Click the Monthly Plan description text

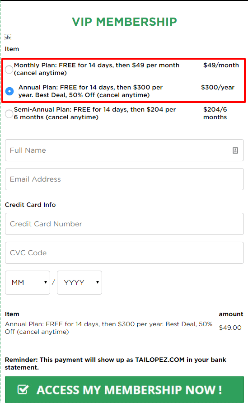tap(97, 69)
